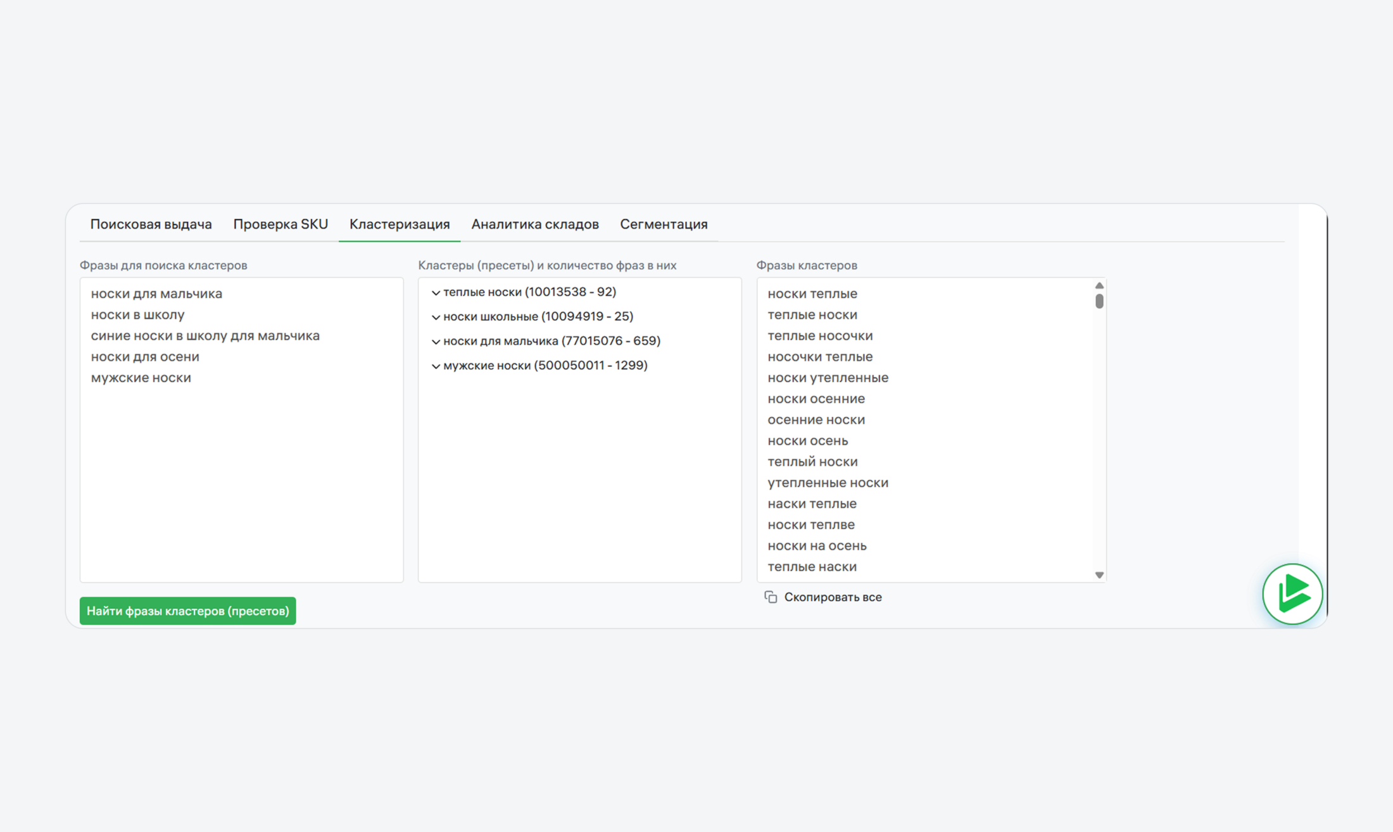
Task: Click the мужские носки cluster label
Action: point(546,365)
